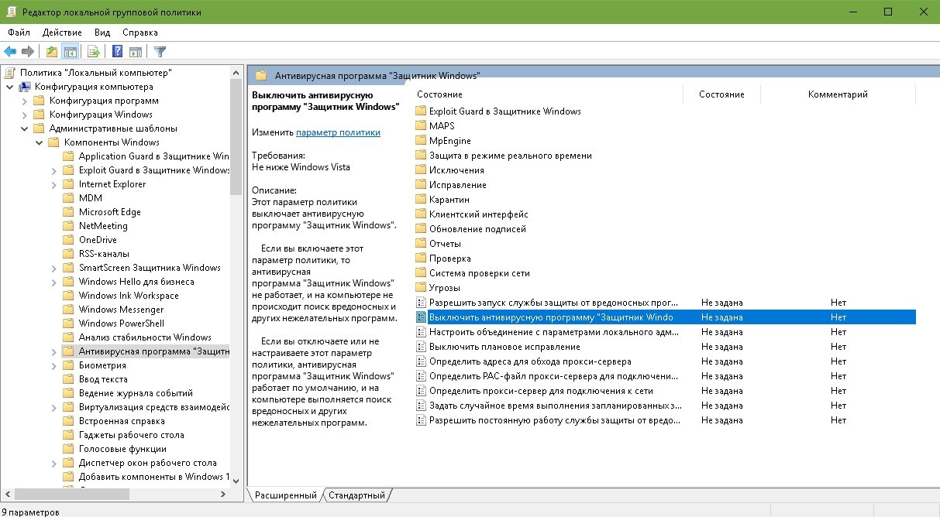
Task: Click the policy icon of 'Разрешить запуск службы защиты'
Action: click(x=421, y=302)
